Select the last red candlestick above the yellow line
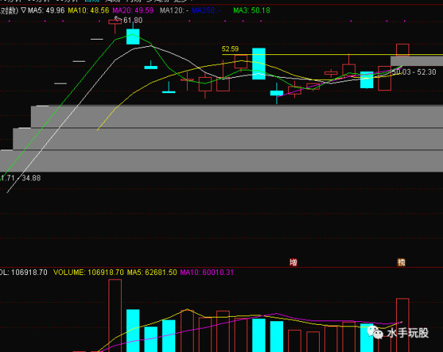443x352 pixels. point(403,50)
